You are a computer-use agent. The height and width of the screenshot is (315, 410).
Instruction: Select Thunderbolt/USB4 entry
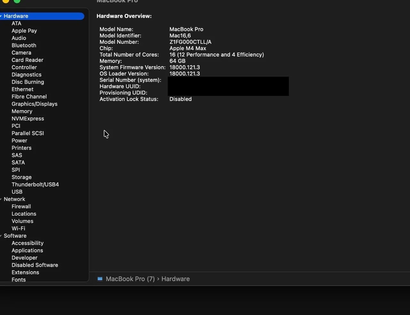35,185
